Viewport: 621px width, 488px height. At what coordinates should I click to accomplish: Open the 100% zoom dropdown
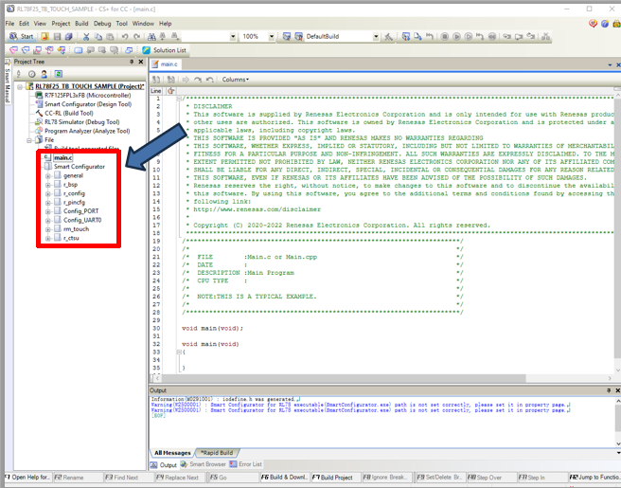pos(272,36)
